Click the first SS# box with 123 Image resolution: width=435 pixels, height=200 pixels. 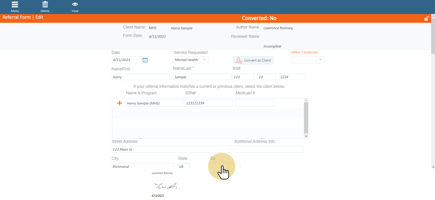click(x=243, y=77)
